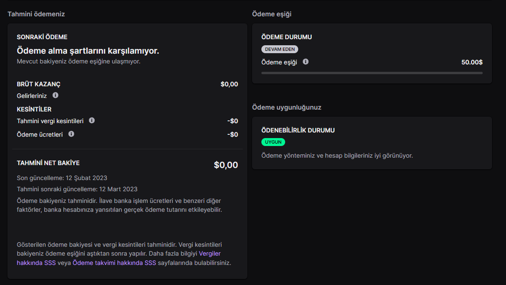Click the Tahmini ödemeniz section title
The width and height of the screenshot is (506, 285).
point(36,14)
